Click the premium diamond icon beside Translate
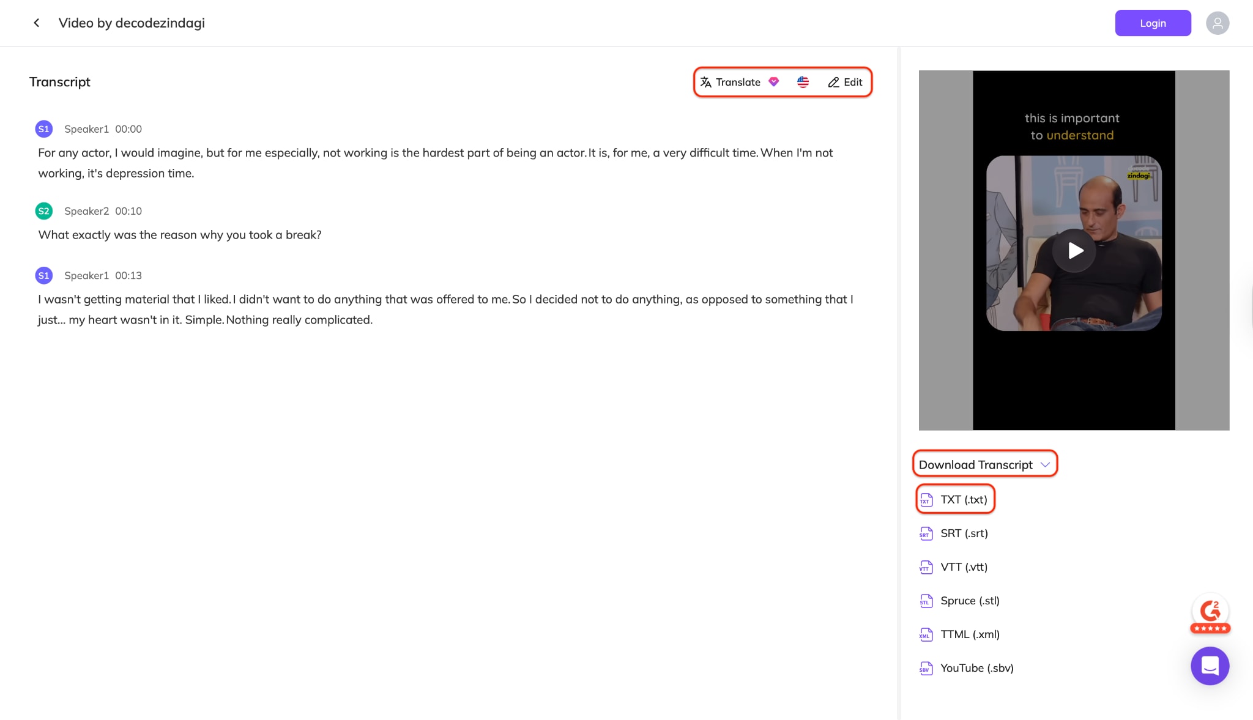The height and width of the screenshot is (720, 1253). click(774, 81)
